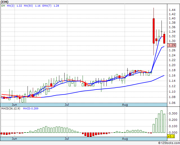Image resolution: width=180 pixels, height=145 pixels.
Task: Click the 1.16 price axis label
Action: tap(172, 75)
